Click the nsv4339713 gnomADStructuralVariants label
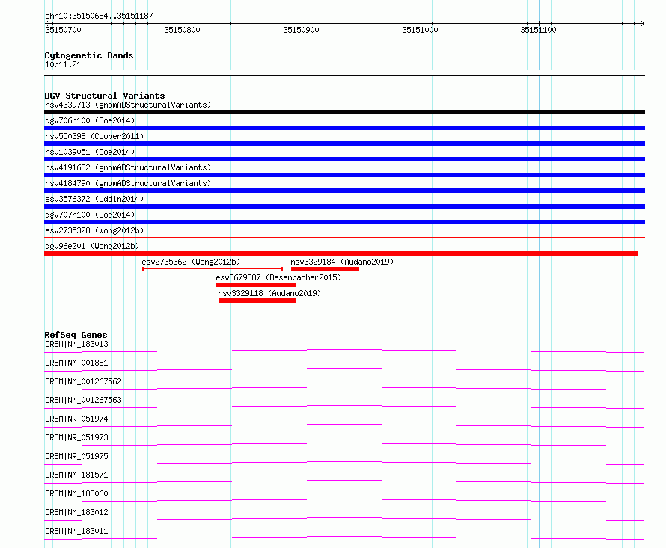666x548 pixels. click(128, 105)
